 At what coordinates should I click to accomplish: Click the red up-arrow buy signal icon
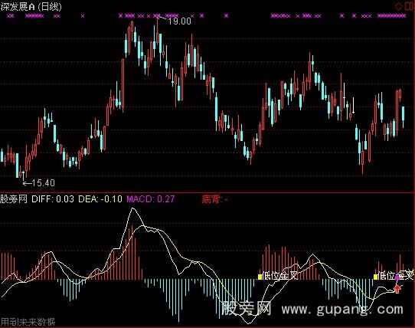click(397, 288)
